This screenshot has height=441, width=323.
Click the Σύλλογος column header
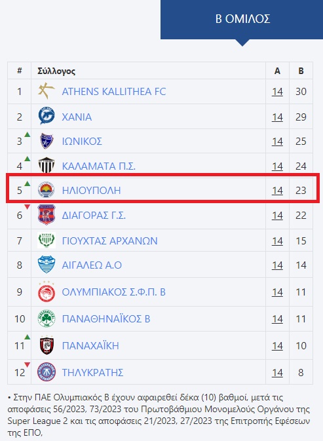[x=56, y=71]
